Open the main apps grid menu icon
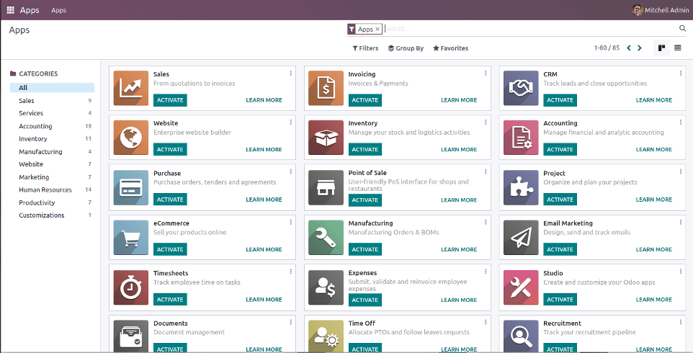The width and height of the screenshot is (693, 353). pyautogui.click(x=10, y=10)
